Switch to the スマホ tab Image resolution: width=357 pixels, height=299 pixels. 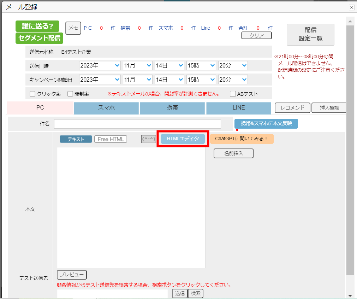coord(106,108)
